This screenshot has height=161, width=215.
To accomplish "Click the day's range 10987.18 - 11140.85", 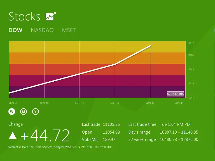I will [179, 132].
